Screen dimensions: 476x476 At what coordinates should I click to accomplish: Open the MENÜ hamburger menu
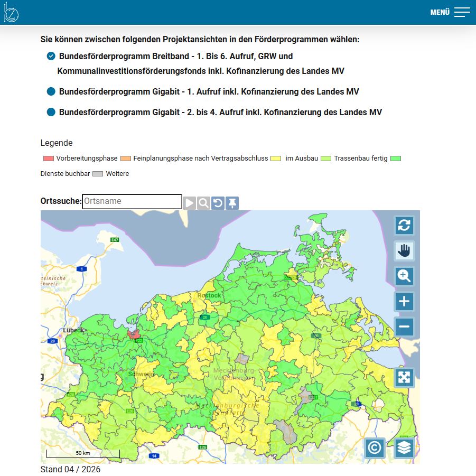[x=450, y=12]
